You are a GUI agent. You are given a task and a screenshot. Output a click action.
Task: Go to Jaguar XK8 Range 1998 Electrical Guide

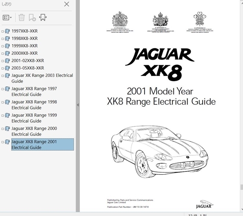[34, 105]
